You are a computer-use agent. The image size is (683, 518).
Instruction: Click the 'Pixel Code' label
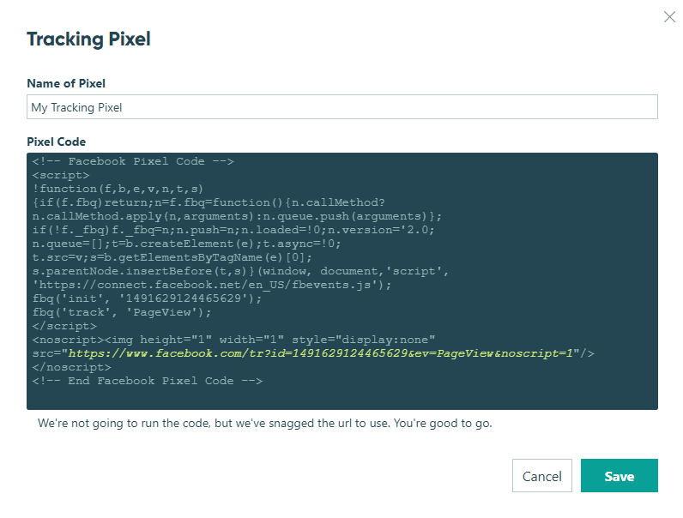[56, 142]
